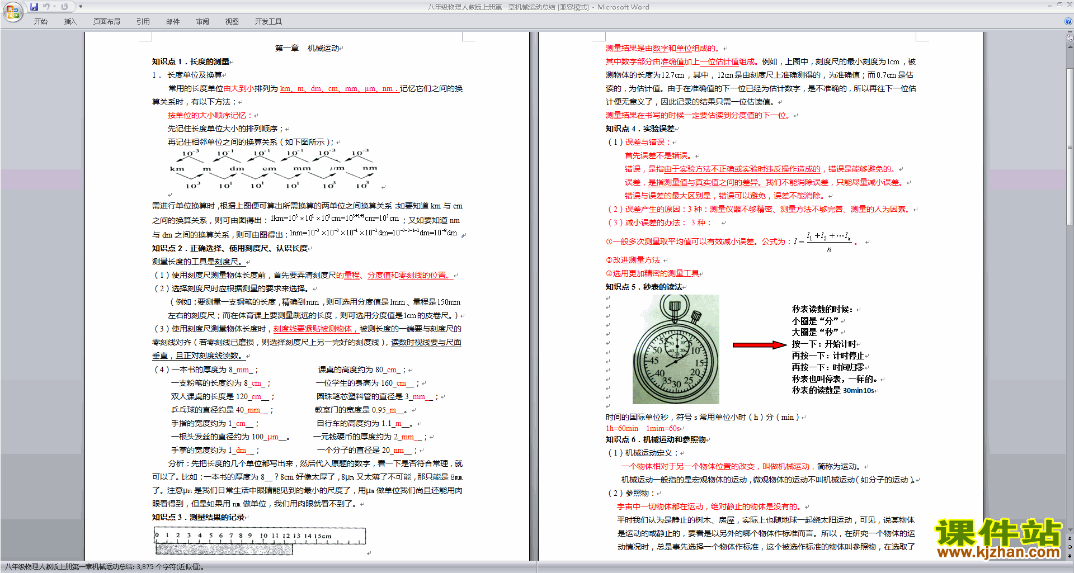Click the red line 首先误差不是错误

click(x=658, y=155)
